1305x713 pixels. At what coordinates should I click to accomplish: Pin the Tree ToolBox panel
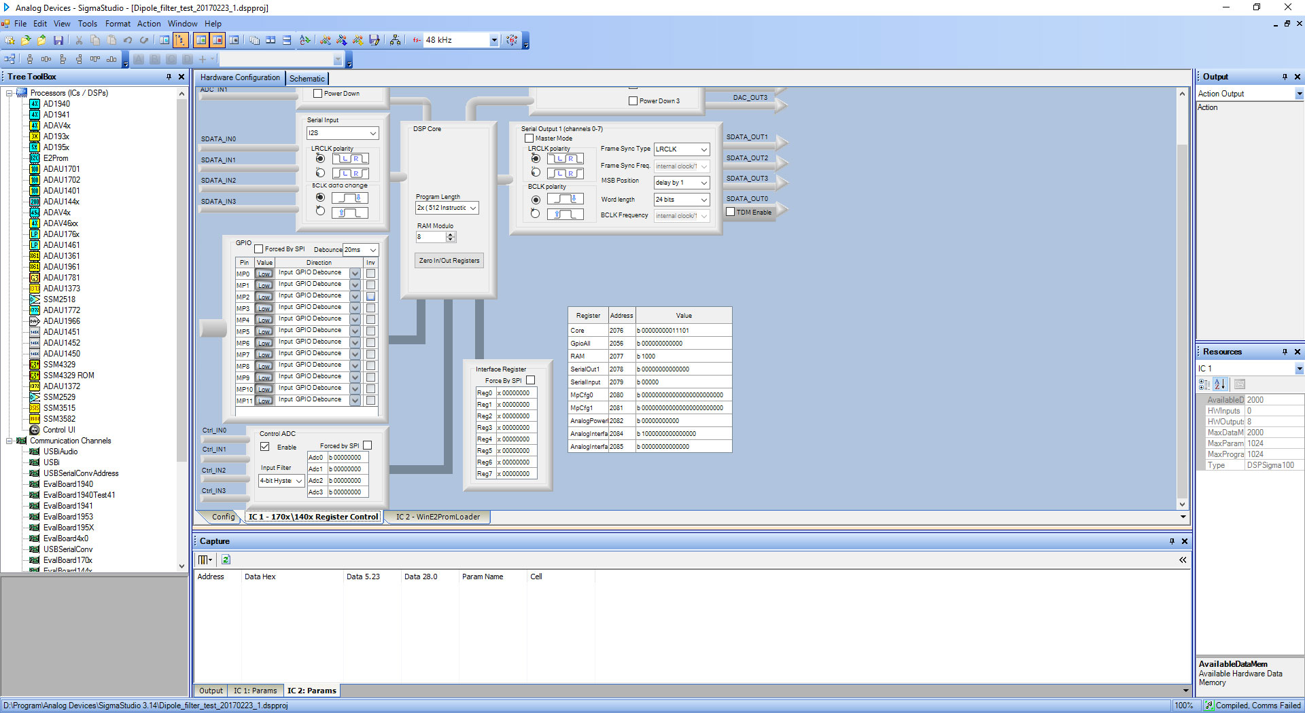(169, 77)
